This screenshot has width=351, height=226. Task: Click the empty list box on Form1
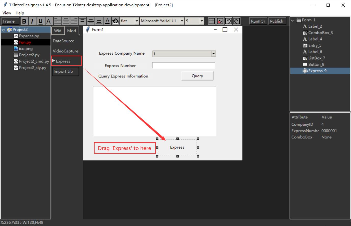pyautogui.click(x=154, y=111)
